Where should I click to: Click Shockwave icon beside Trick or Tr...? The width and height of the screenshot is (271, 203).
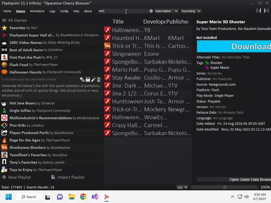click(107, 46)
